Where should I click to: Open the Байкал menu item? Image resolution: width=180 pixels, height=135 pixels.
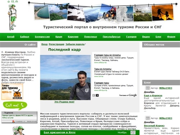click(x=24, y=37)
